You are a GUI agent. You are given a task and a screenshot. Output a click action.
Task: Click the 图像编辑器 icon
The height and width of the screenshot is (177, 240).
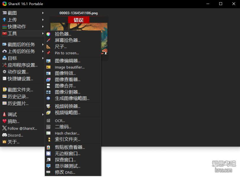(x=48, y=61)
